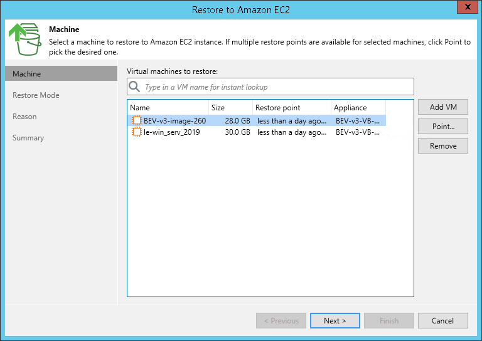Click the Amazon bucket restore icon
Image resolution: width=482 pixels, height=341 pixels.
coord(25,39)
